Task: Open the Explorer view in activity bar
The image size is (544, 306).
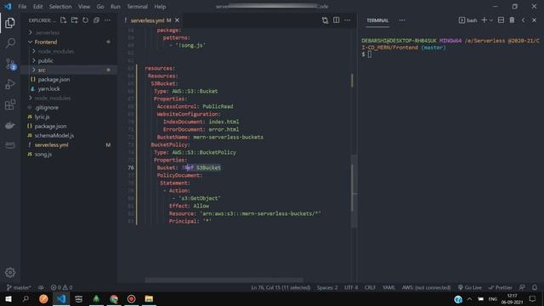Action: coord(10,23)
